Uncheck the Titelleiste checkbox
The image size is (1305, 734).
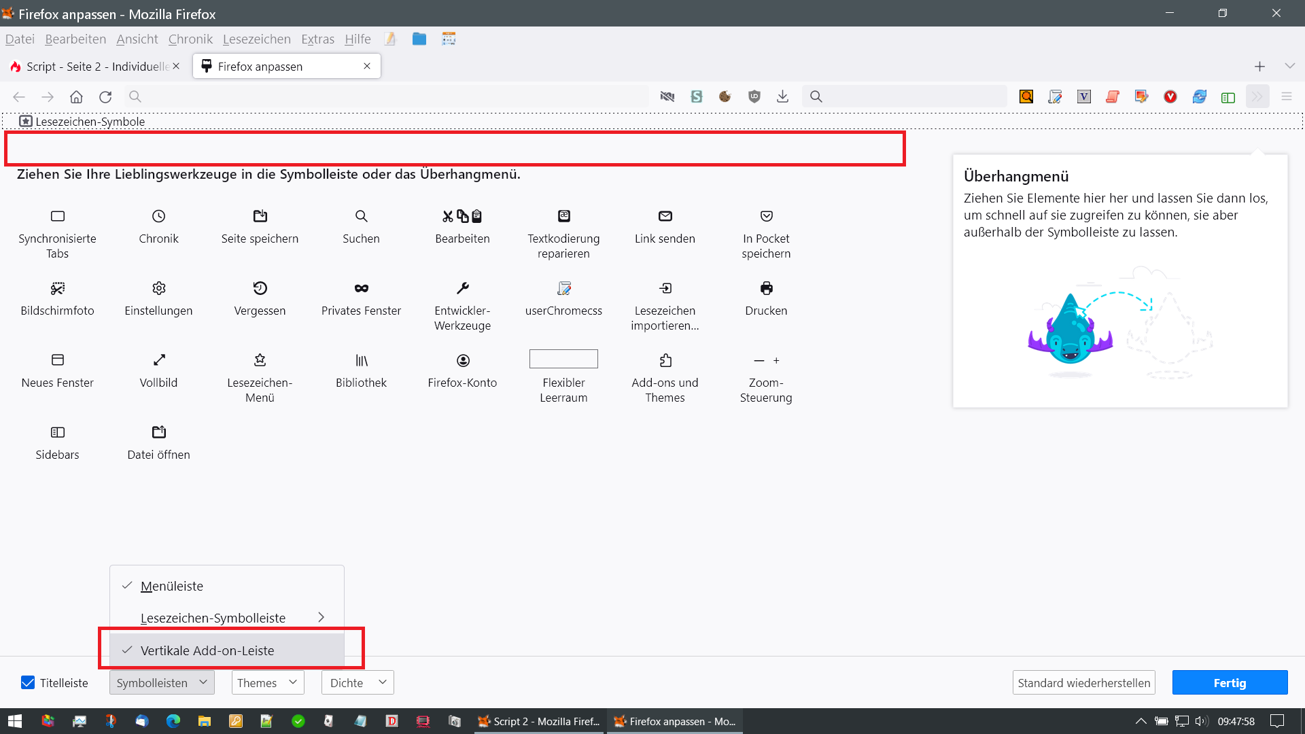[x=28, y=682]
